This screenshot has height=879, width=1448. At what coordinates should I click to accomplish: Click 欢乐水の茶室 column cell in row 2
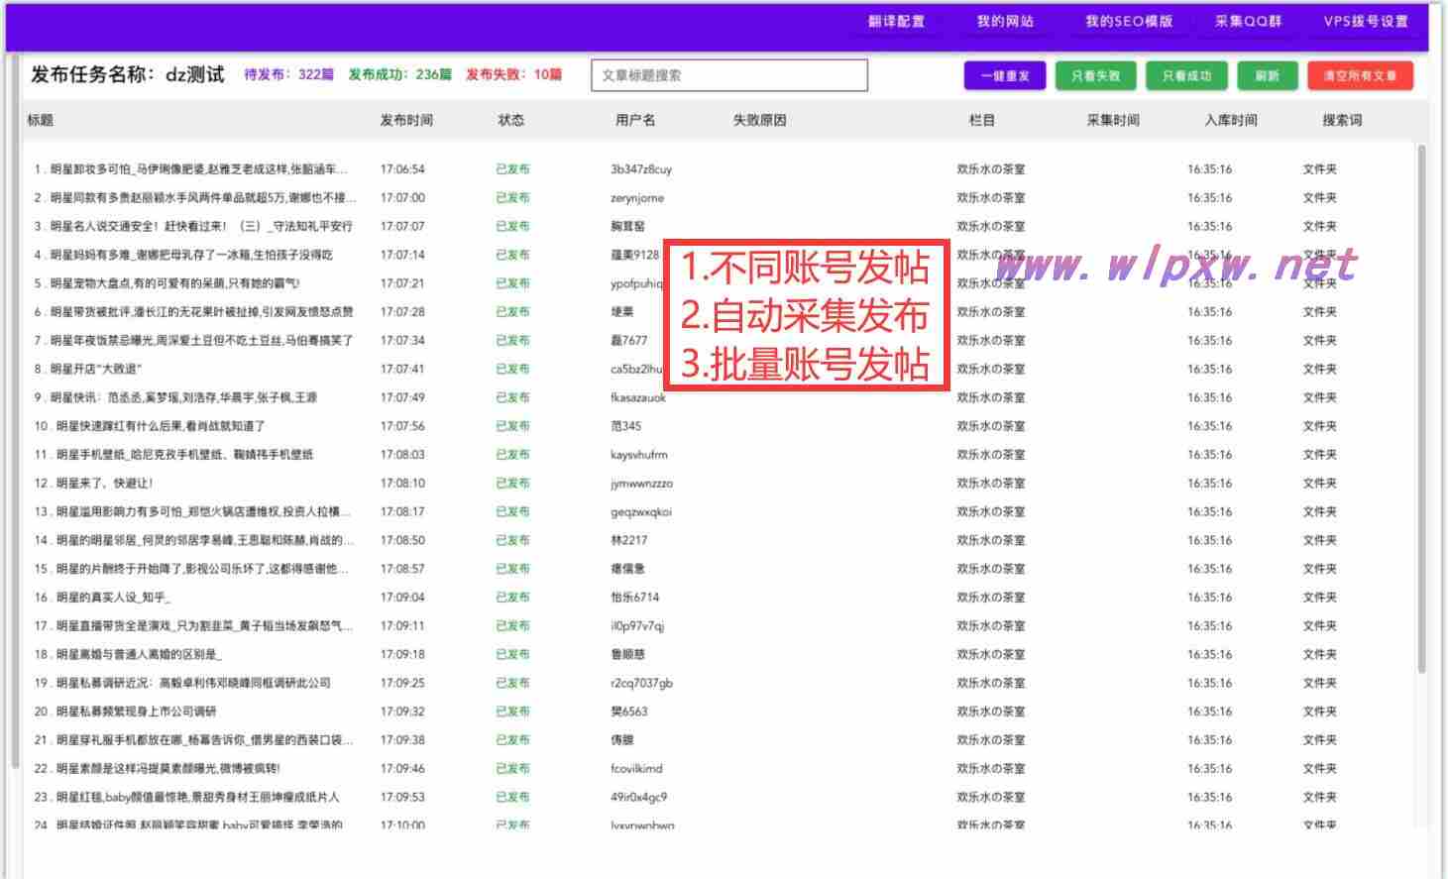(990, 198)
